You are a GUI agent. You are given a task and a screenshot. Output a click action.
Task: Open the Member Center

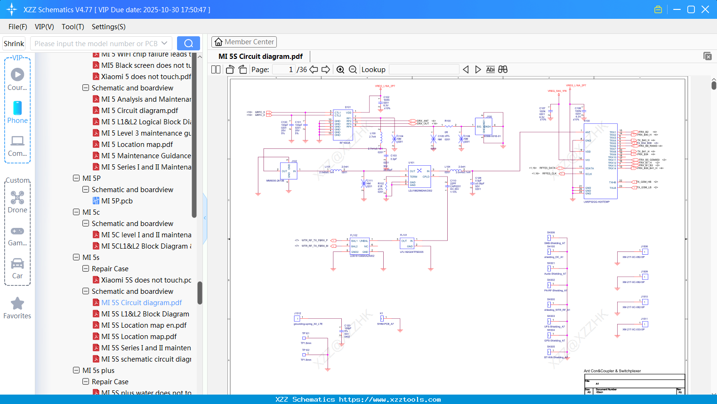coord(244,41)
